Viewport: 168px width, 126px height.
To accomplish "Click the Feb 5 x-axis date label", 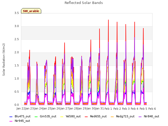I will tap(143, 109).
